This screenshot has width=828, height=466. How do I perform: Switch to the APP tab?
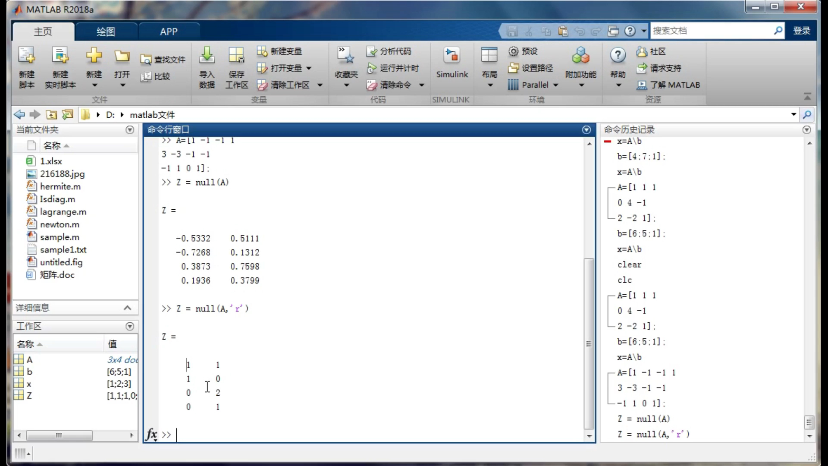[169, 31]
